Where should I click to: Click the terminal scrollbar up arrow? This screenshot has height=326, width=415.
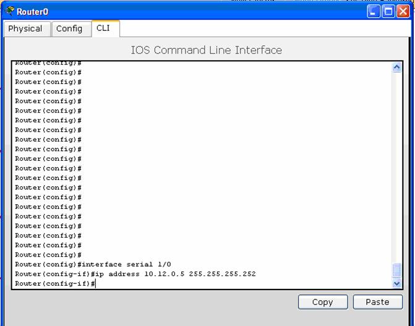[x=397, y=67]
